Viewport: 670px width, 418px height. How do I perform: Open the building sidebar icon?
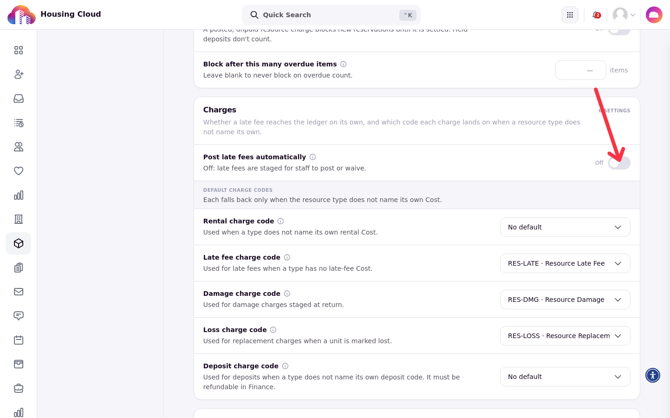(19, 219)
